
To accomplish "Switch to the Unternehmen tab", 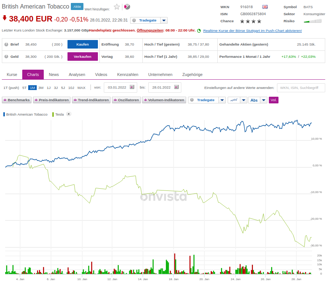I will [x=160, y=75].
